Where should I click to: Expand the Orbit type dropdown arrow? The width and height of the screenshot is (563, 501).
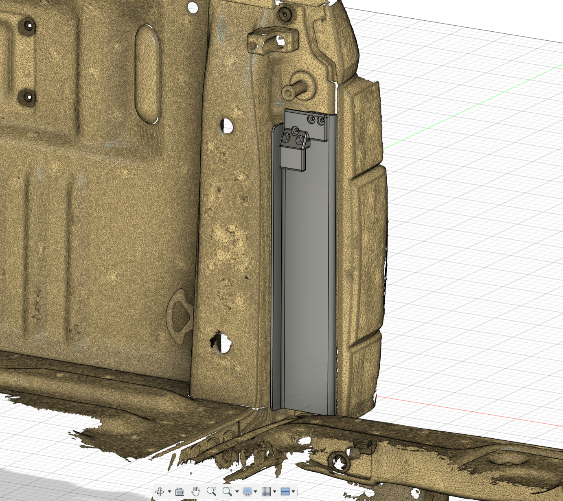(x=169, y=492)
